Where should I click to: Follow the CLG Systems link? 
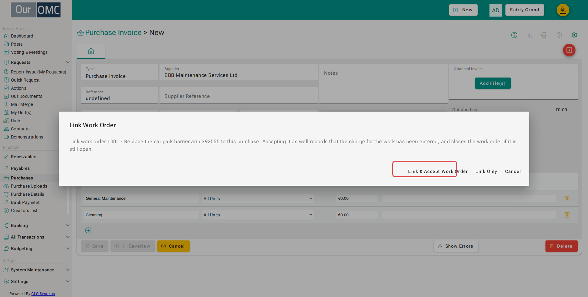point(43,294)
